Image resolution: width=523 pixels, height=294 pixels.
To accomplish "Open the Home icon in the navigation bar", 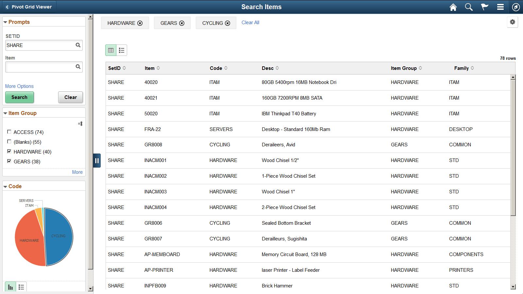I will coord(453,7).
